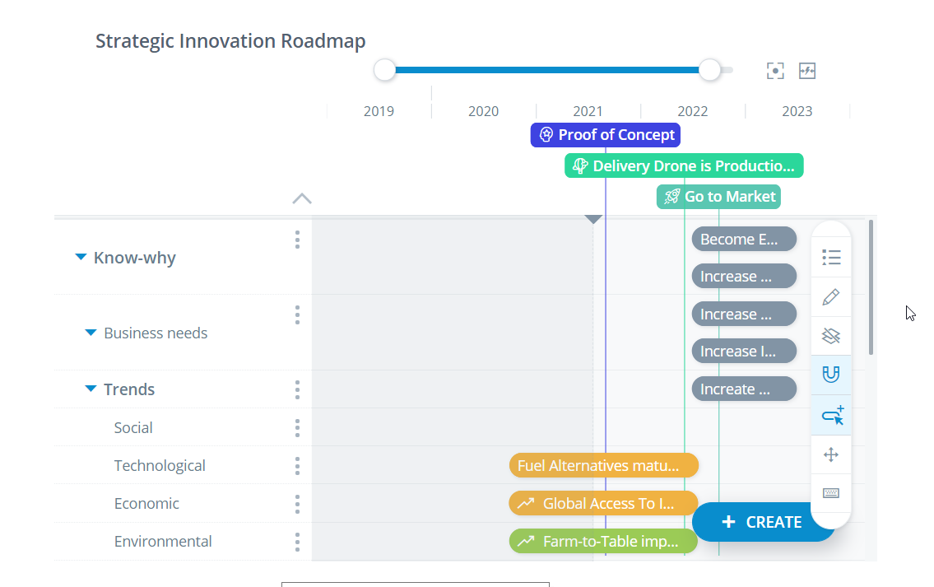Click the CREATE button

763,521
